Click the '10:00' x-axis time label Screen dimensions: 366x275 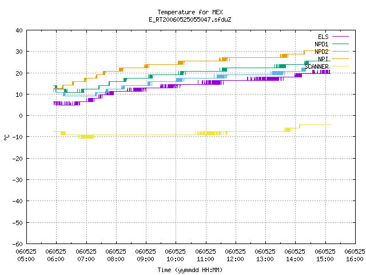coord(176,259)
